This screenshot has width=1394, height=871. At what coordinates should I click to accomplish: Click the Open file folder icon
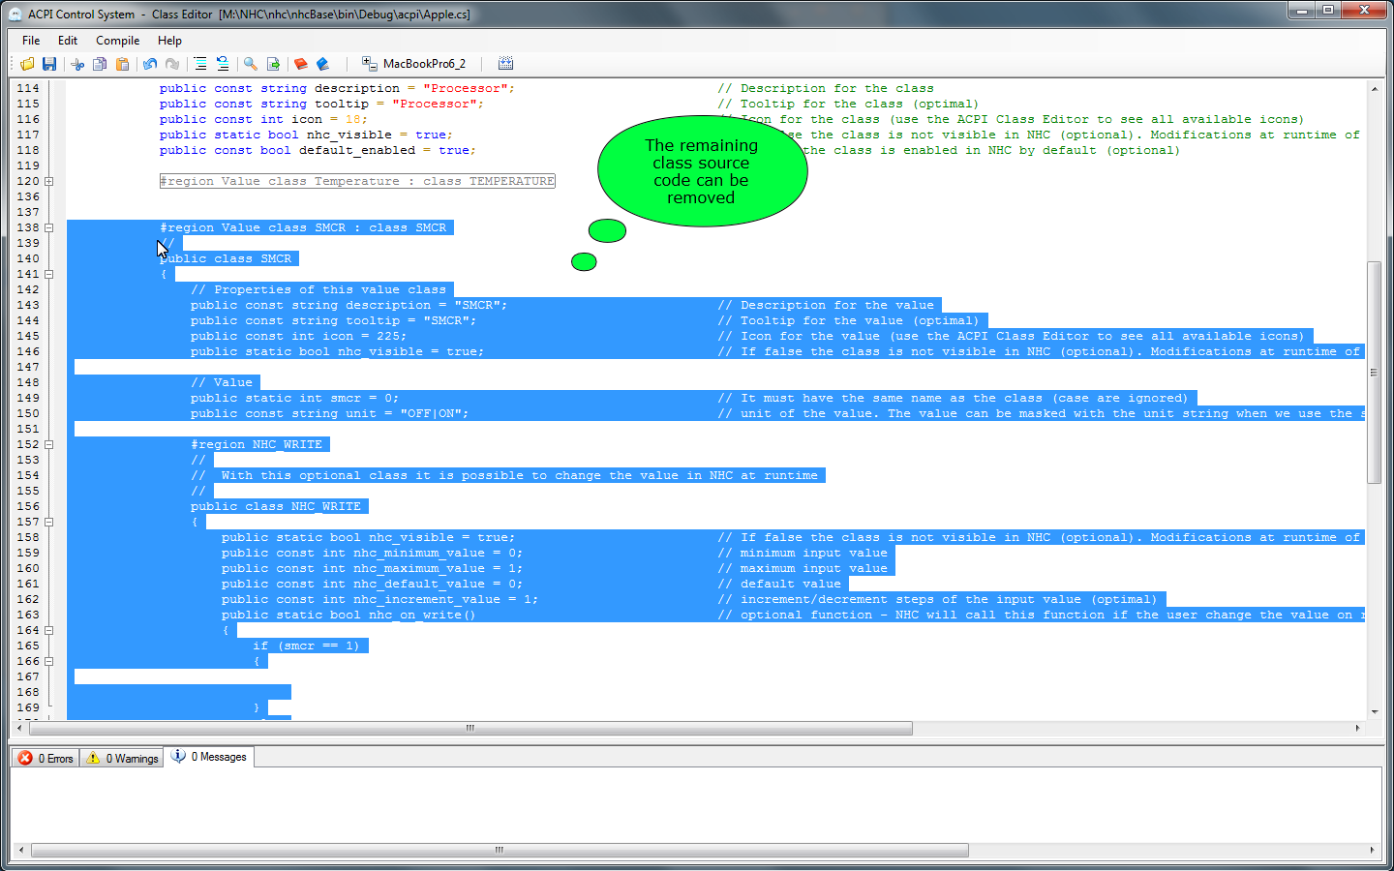pyautogui.click(x=27, y=64)
